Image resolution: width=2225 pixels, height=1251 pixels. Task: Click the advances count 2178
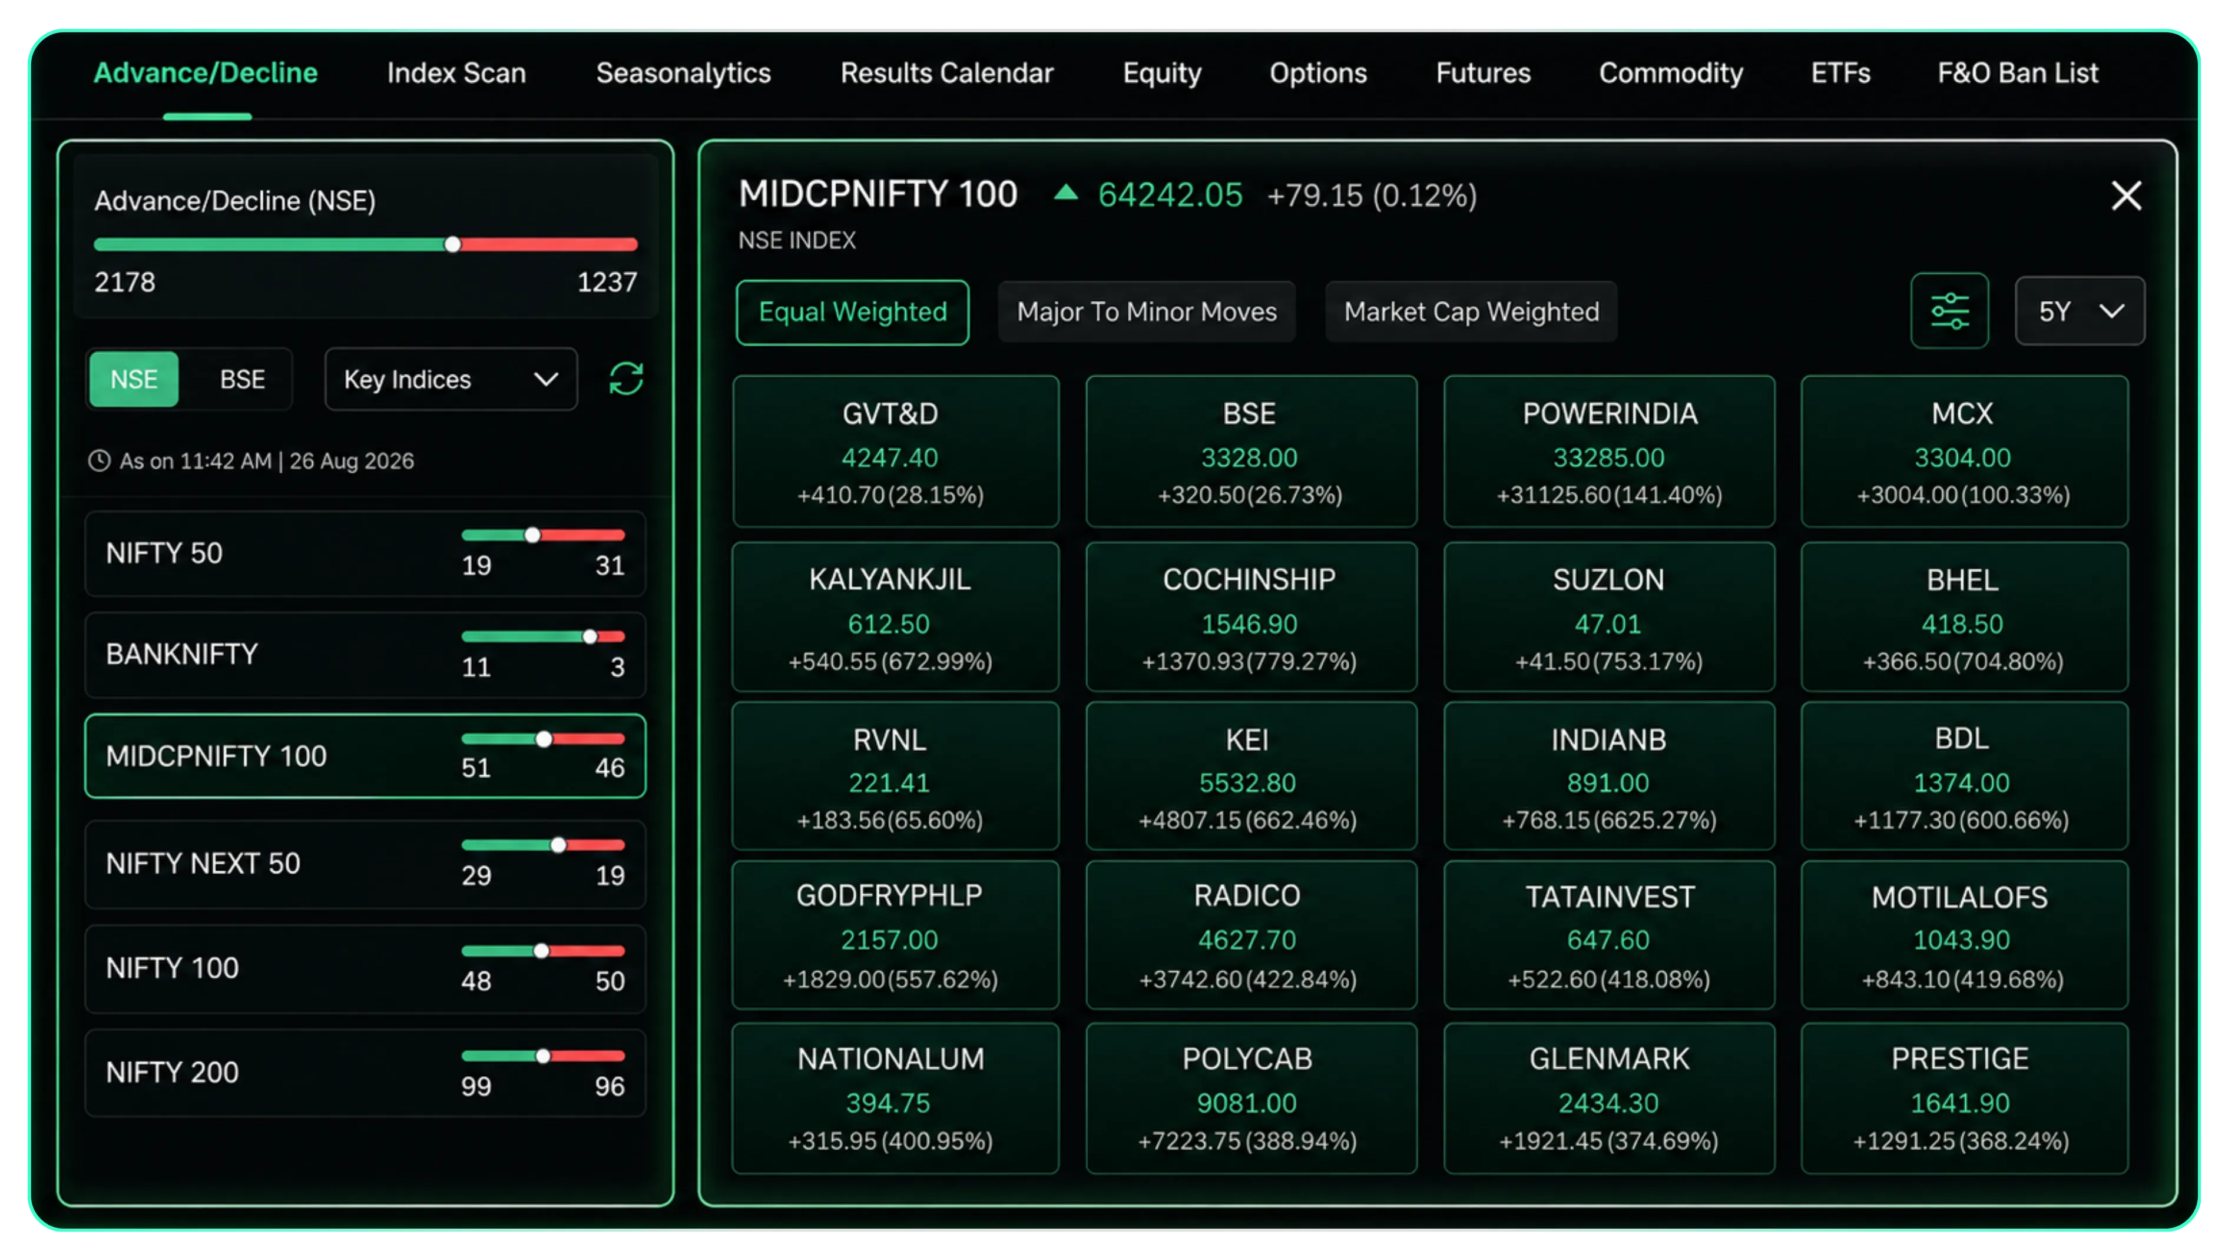[x=125, y=283]
